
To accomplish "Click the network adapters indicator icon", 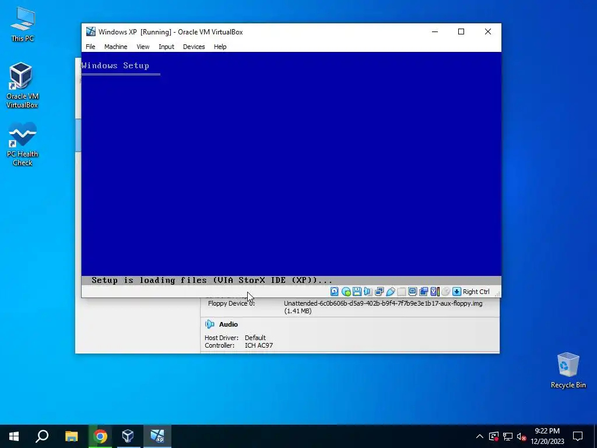I will point(379,292).
